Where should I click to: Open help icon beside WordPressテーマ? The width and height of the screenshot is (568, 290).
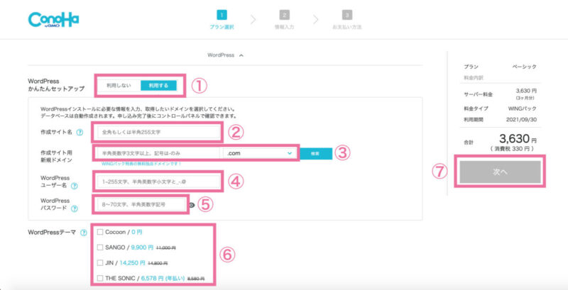[84, 233]
